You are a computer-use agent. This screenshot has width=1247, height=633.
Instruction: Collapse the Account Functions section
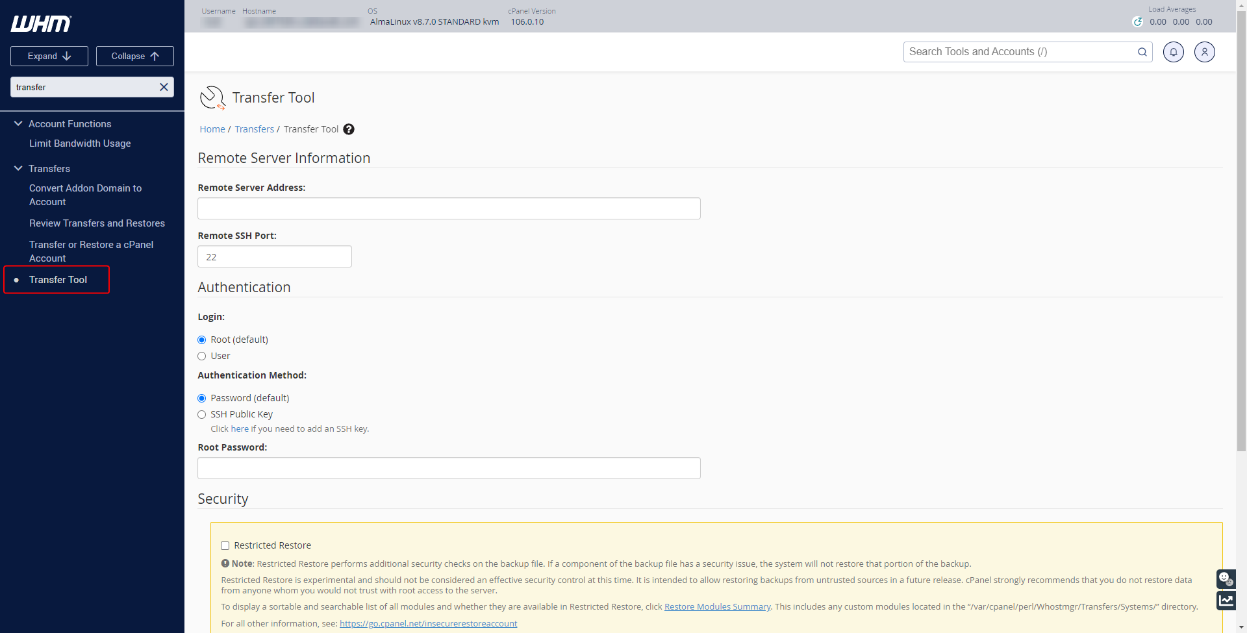tap(18, 123)
